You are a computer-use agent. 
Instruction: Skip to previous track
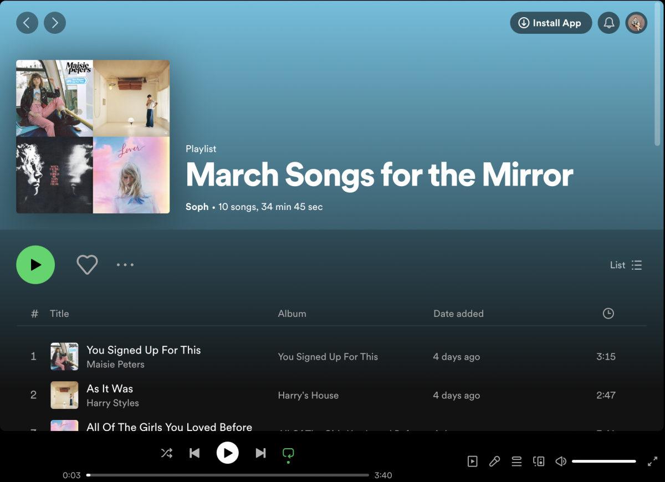point(195,453)
